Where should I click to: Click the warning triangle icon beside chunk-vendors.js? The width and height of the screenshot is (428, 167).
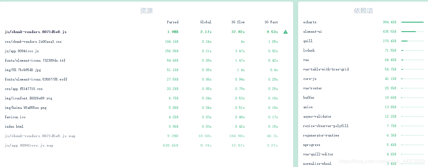click(x=286, y=32)
